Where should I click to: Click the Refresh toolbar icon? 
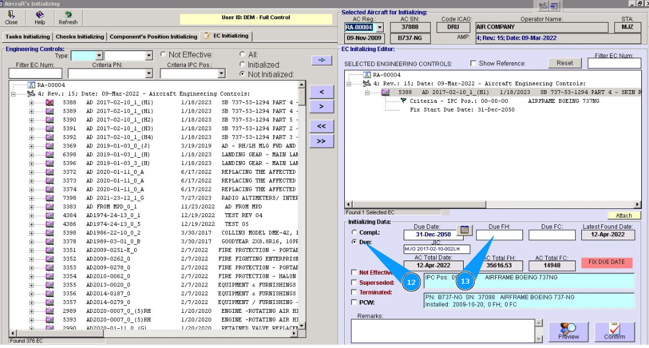(68, 18)
